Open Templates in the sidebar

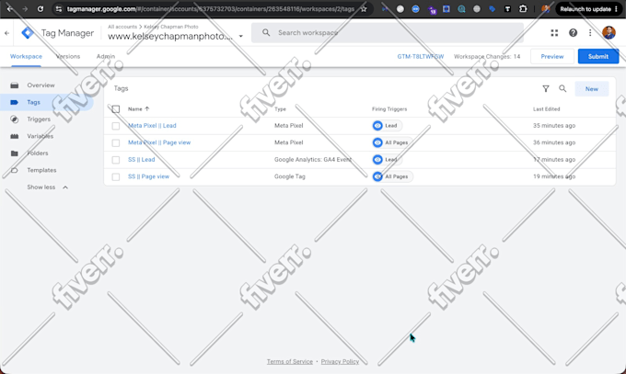41,170
